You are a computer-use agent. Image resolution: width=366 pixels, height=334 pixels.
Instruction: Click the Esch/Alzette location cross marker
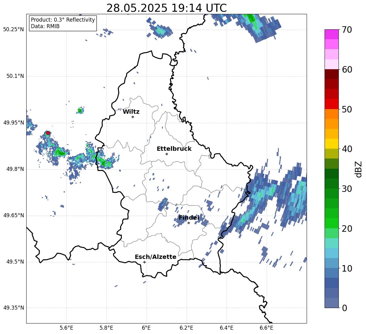[x=144, y=262]
